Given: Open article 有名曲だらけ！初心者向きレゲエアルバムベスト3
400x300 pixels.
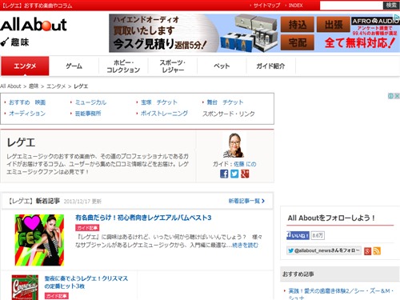Looking at the screenshot, I should click(143, 218).
